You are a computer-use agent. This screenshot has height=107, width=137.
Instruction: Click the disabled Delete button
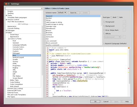pyautogui.click(x=85, y=13)
